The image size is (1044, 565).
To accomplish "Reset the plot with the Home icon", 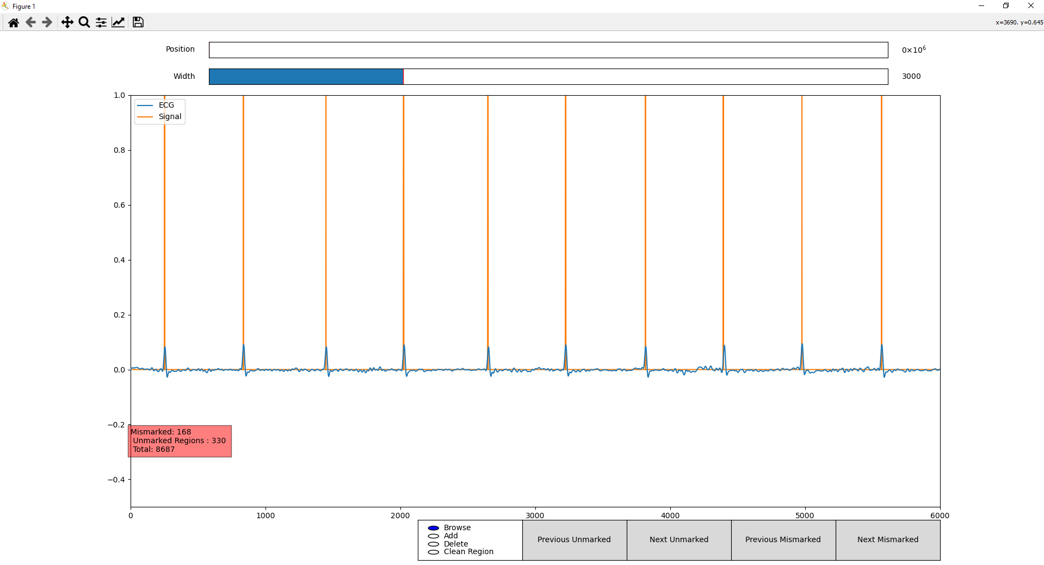I will [x=14, y=22].
